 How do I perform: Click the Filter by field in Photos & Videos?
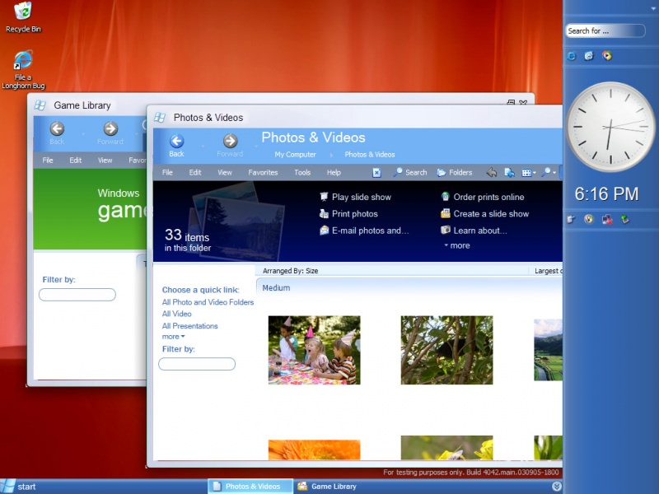tap(197, 364)
